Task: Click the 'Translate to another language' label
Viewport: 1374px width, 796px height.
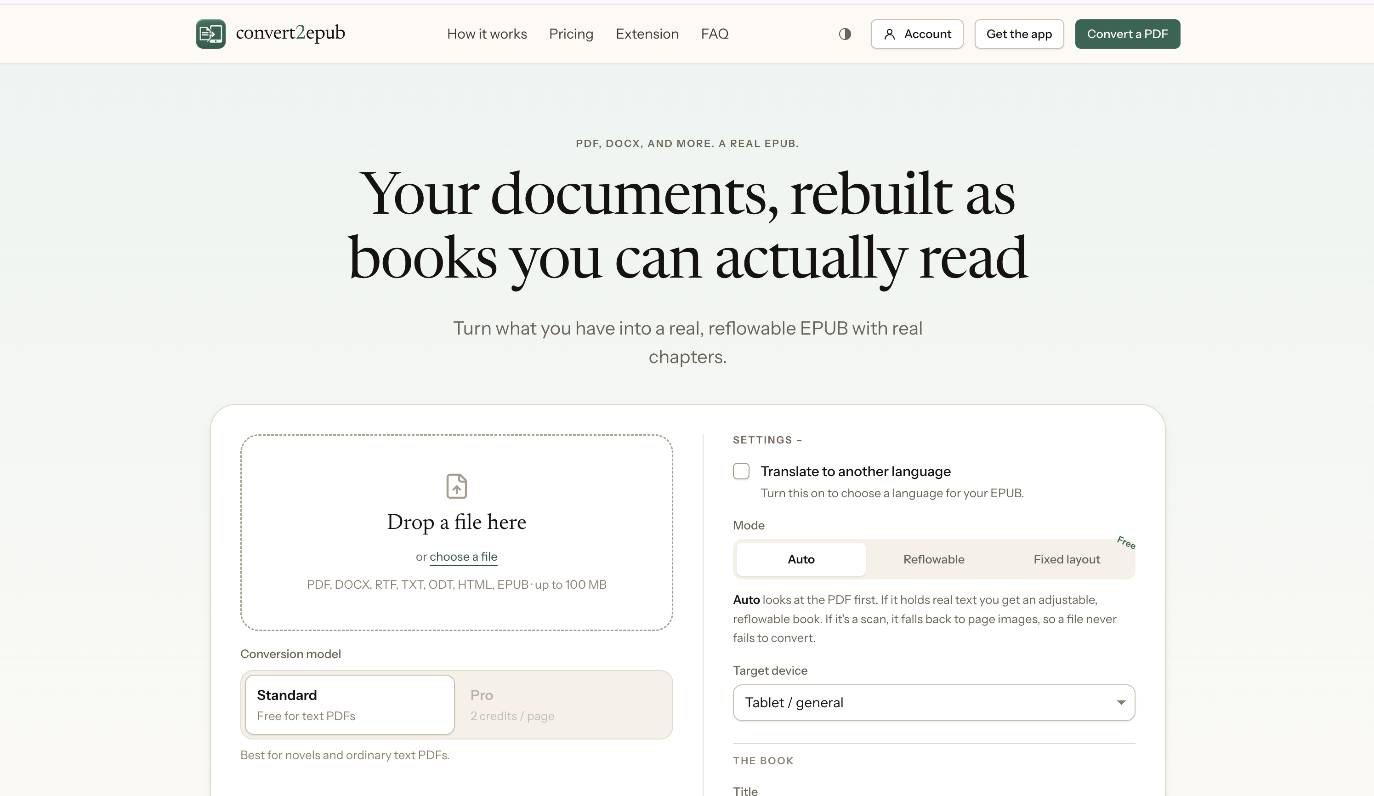Action: (x=855, y=471)
